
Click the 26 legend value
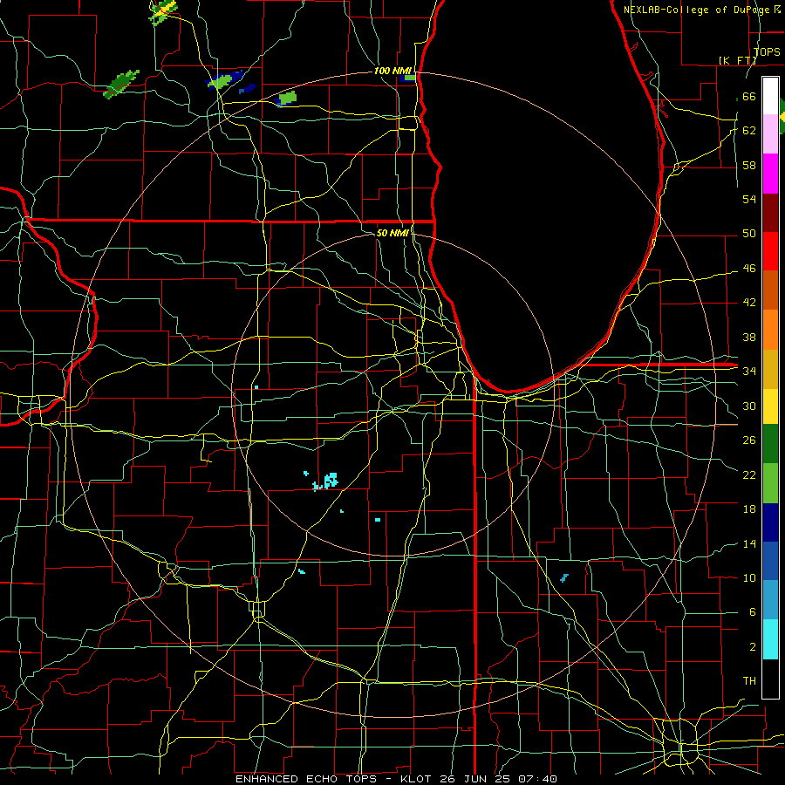click(749, 440)
